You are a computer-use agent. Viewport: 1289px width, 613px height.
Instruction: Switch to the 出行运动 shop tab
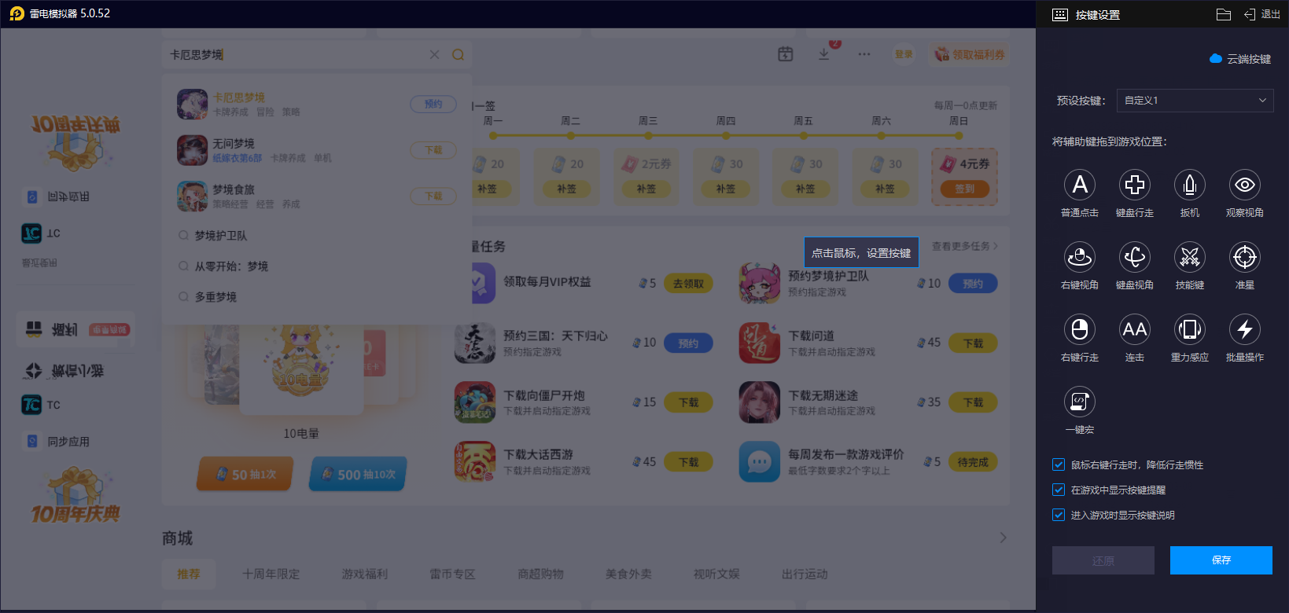[805, 574]
